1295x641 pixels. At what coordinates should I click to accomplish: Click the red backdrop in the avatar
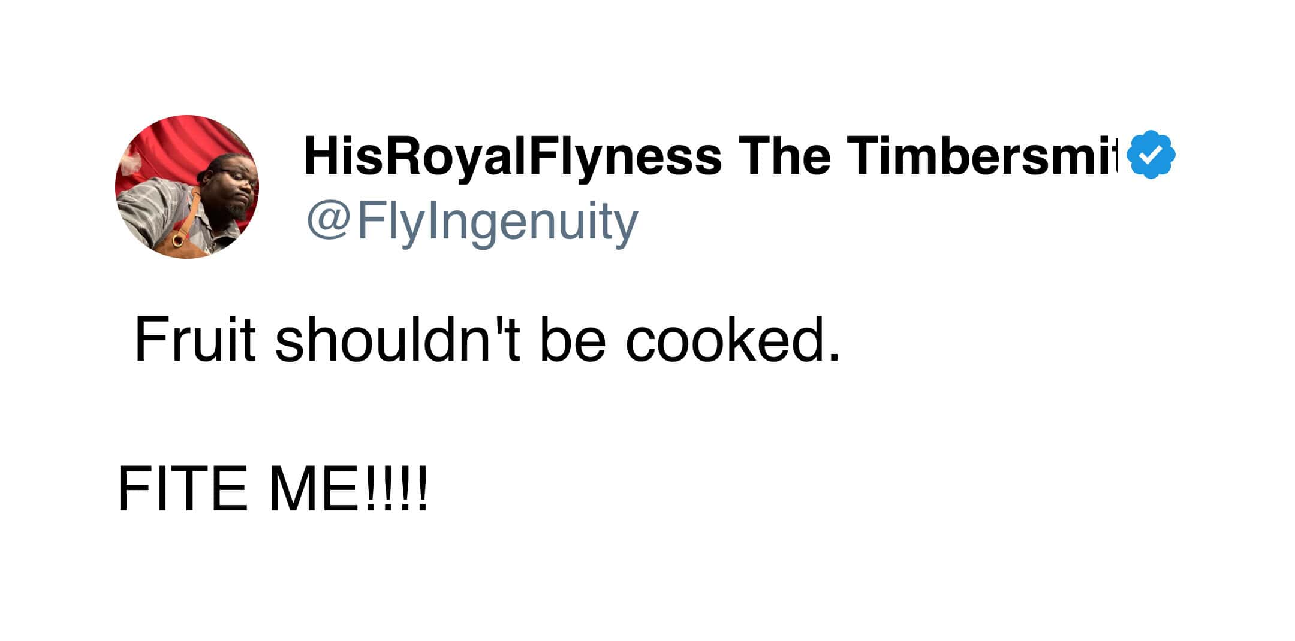[x=174, y=144]
